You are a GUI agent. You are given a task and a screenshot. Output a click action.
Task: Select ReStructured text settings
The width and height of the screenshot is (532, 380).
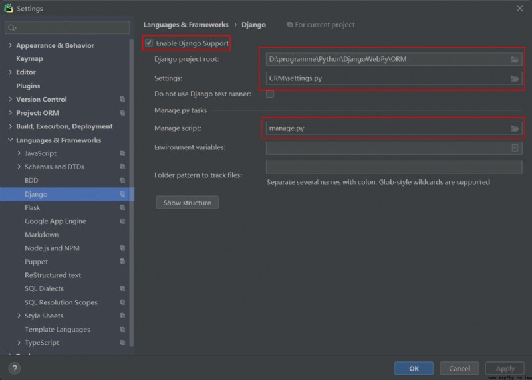pos(53,275)
